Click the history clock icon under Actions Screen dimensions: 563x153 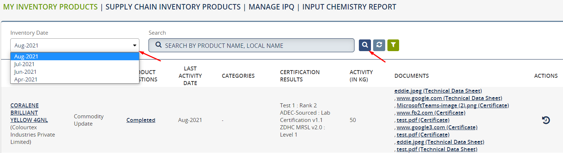(546, 120)
